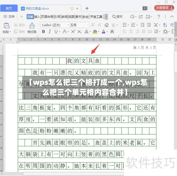Toggle Superscript X² formatting
This screenshot has height=176, width=177.
[73, 32]
